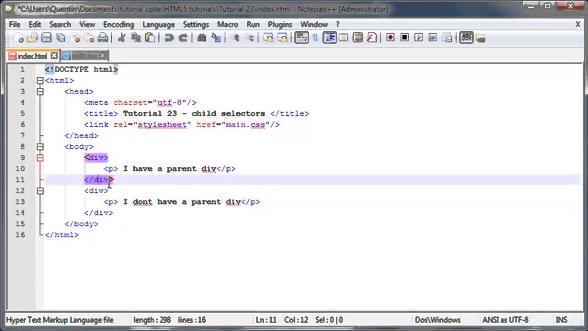Screen dimensions: 588x331
Task: Open the document map icon
Action: pos(357,38)
